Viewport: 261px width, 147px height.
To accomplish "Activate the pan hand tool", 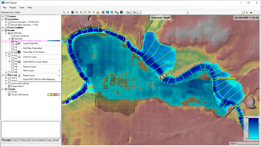I will [68, 12].
